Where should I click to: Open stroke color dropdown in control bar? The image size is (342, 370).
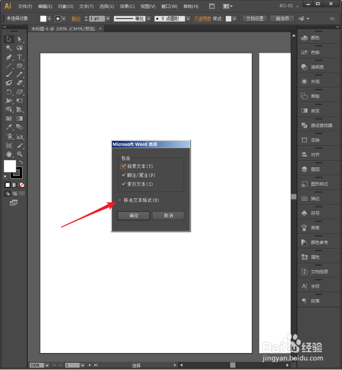click(x=64, y=18)
